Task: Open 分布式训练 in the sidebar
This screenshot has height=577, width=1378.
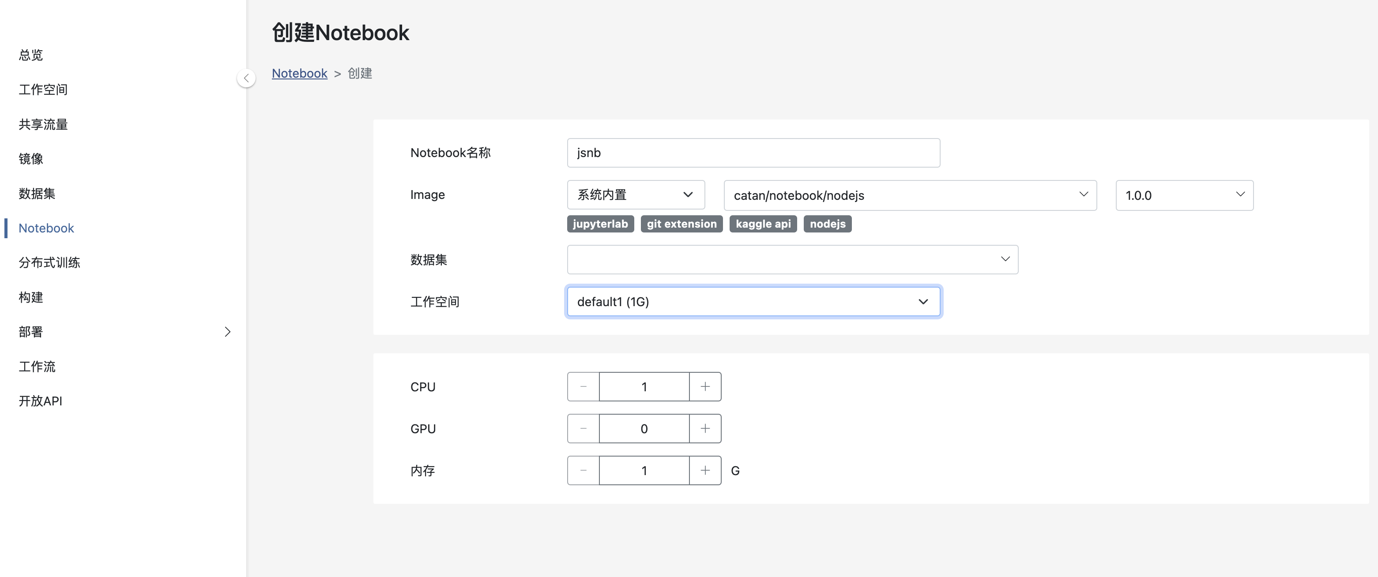Action: coord(49,262)
